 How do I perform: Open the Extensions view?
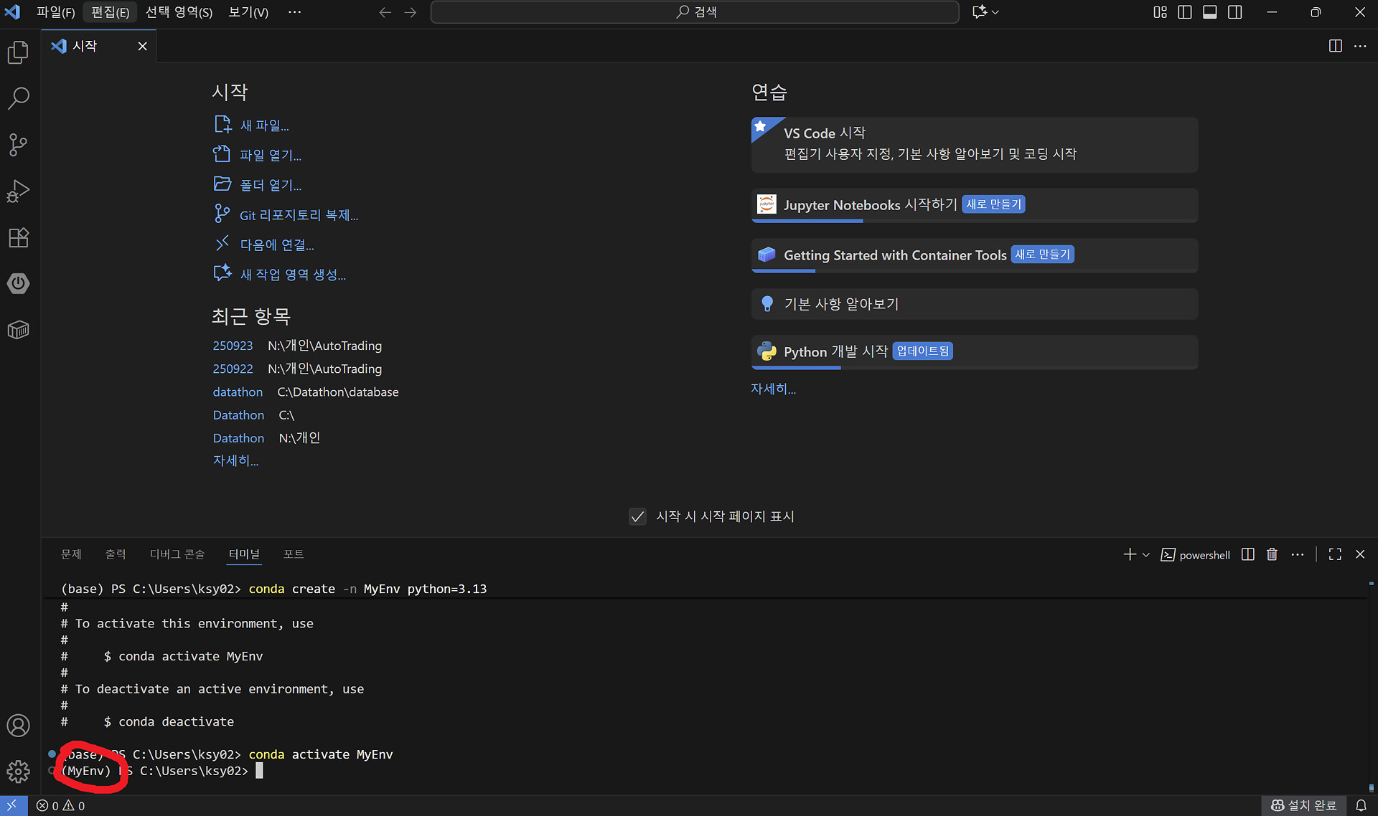tap(18, 237)
